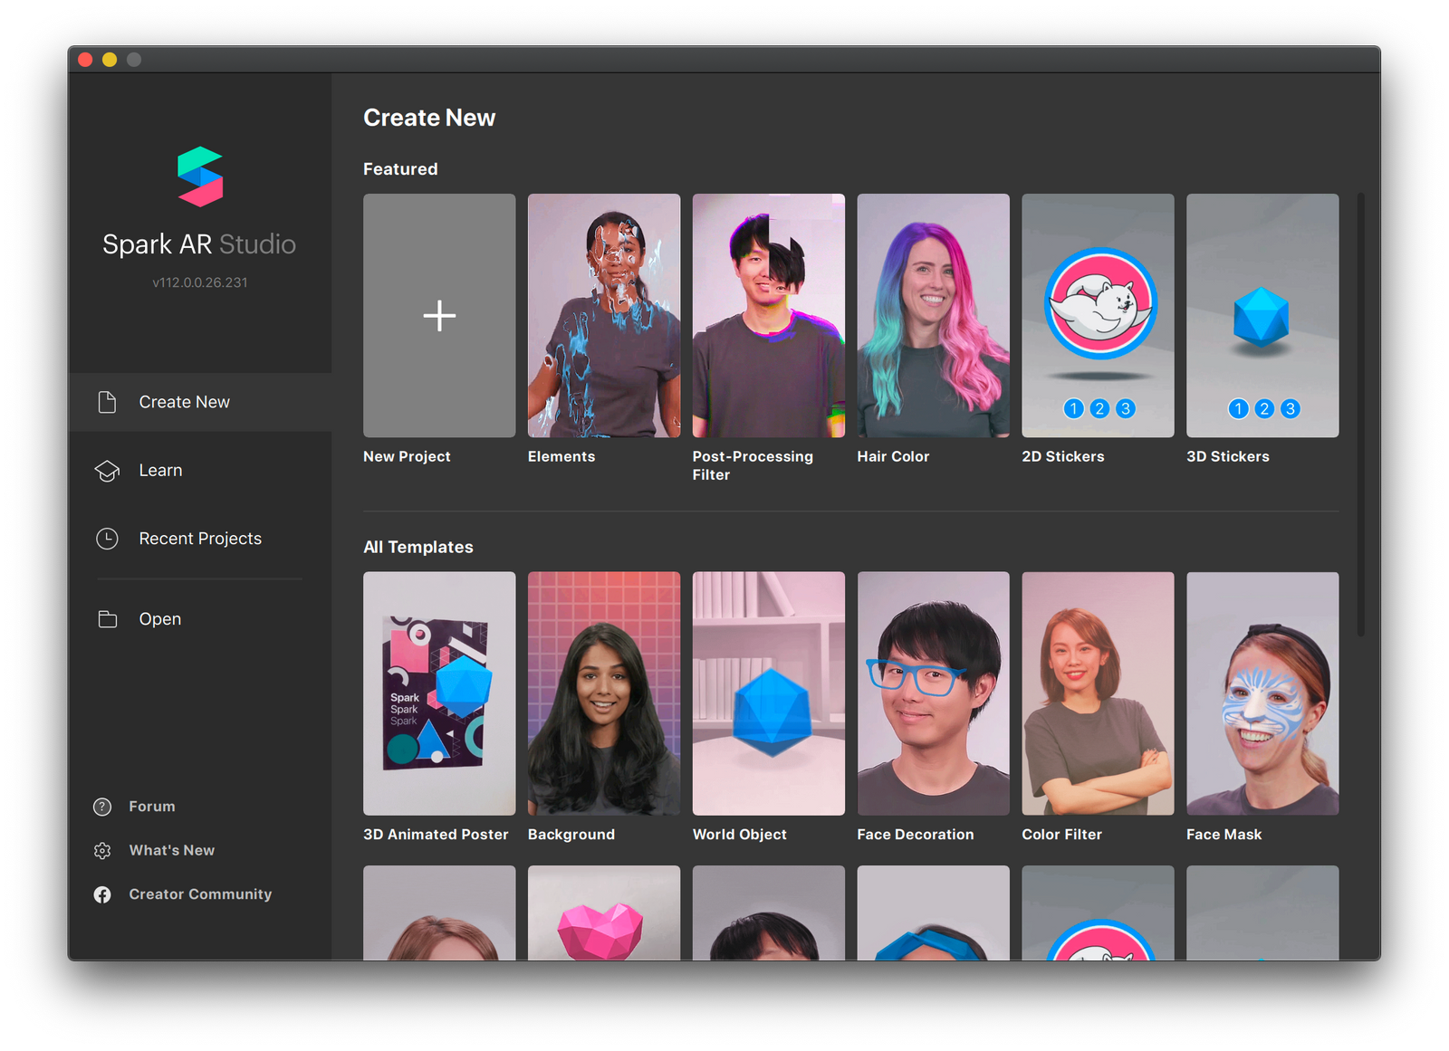This screenshot has width=1449, height=1051.
Task: Click the Post-Processing Filter label
Action: (x=753, y=466)
